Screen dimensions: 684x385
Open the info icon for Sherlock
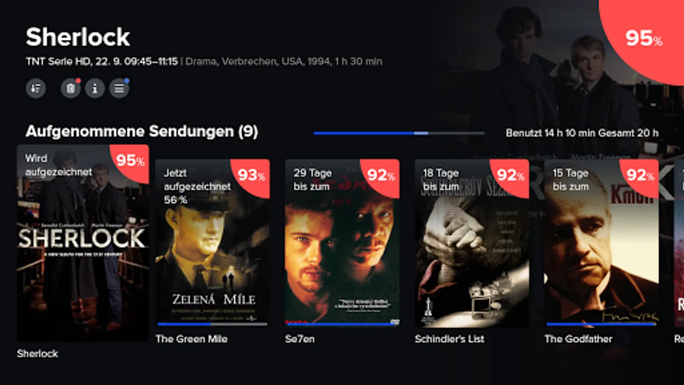click(95, 89)
